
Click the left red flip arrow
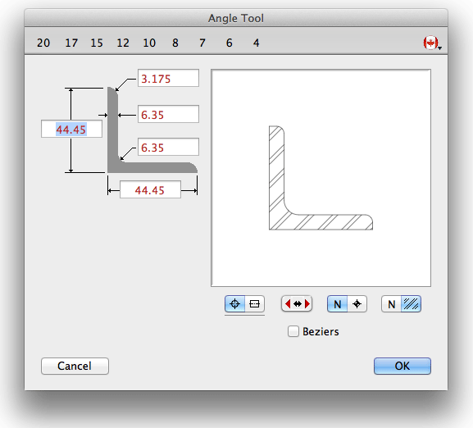[288, 303]
